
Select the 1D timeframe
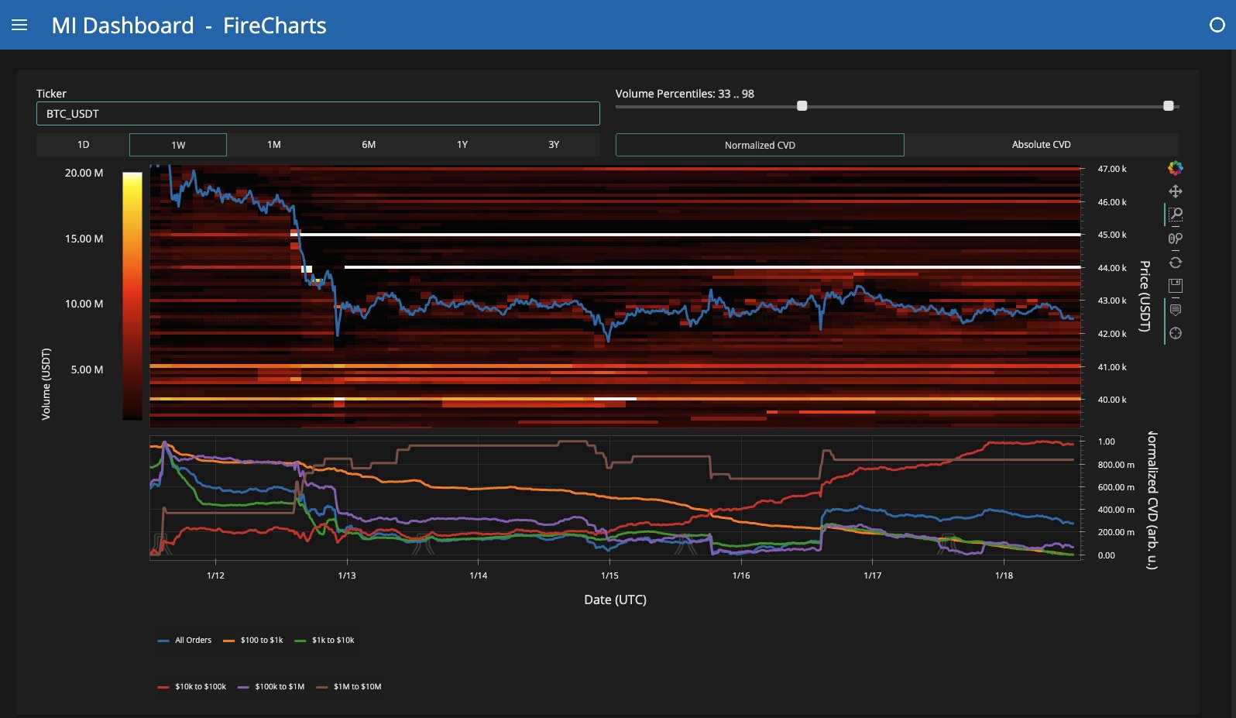pyautogui.click(x=83, y=145)
